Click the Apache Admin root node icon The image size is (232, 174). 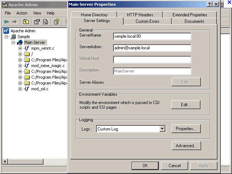[6, 31]
